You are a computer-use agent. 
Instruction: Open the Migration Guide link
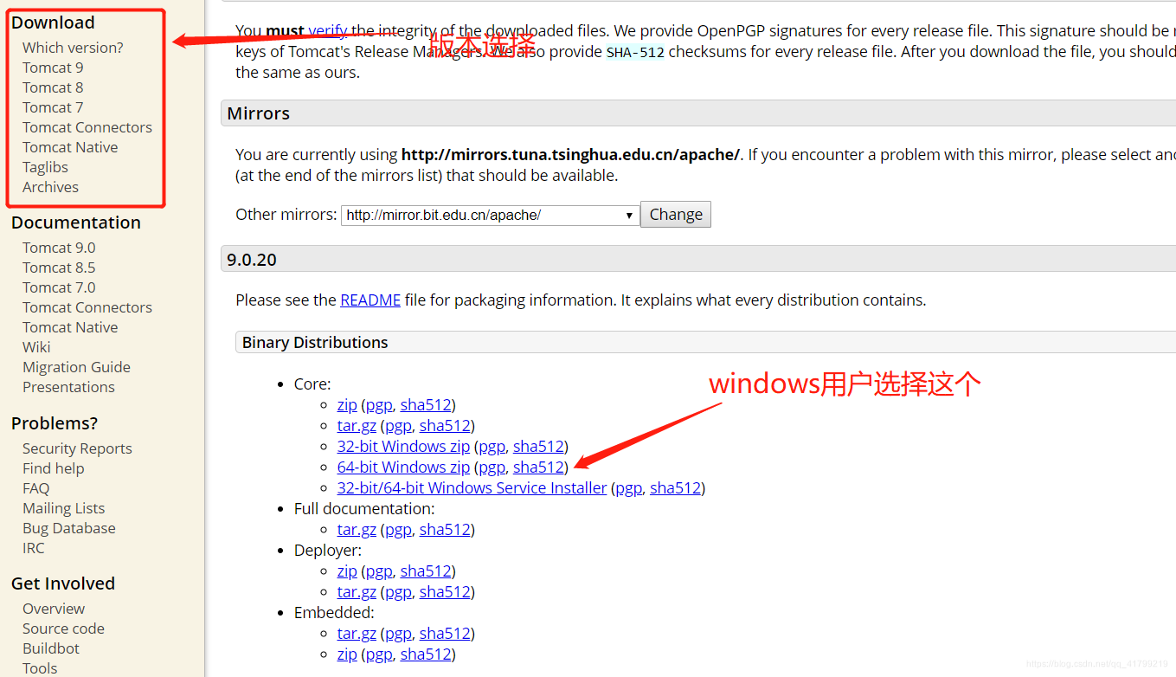click(76, 367)
